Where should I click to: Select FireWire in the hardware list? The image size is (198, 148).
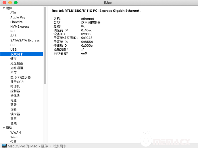click(x=16, y=22)
